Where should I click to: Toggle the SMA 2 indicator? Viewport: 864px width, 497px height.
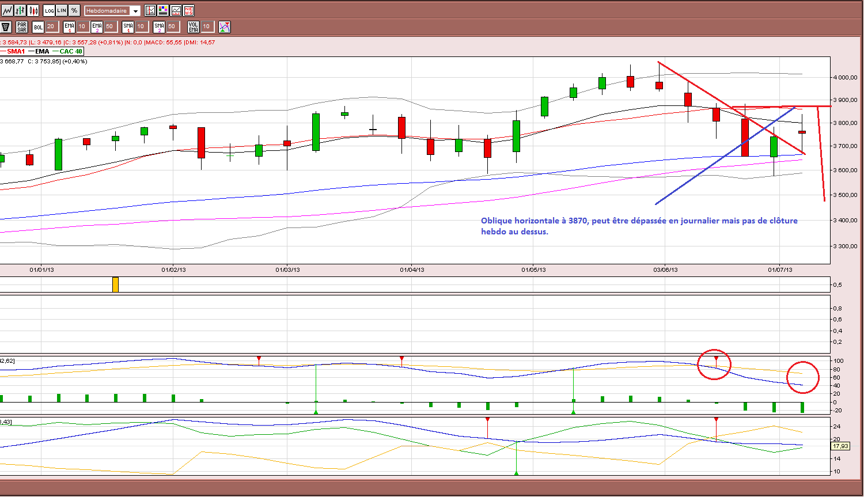click(159, 26)
